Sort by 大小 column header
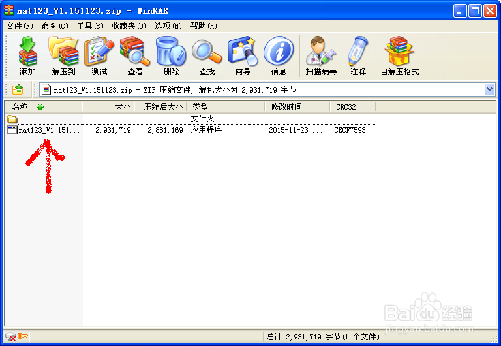The image size is (501, 346). click(108, 107)
